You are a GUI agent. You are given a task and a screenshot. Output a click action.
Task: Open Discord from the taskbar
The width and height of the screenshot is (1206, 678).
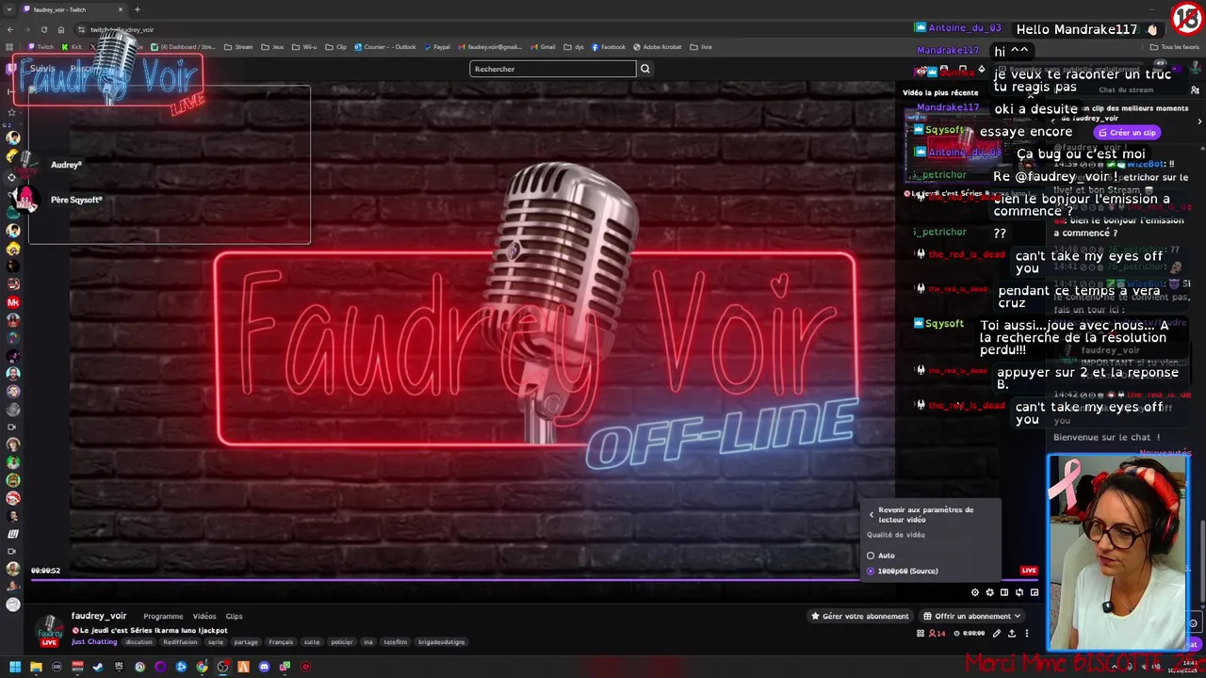(x=264, y=667)
